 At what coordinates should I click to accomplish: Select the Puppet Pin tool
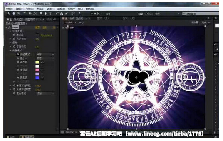(x=79, y=13)
